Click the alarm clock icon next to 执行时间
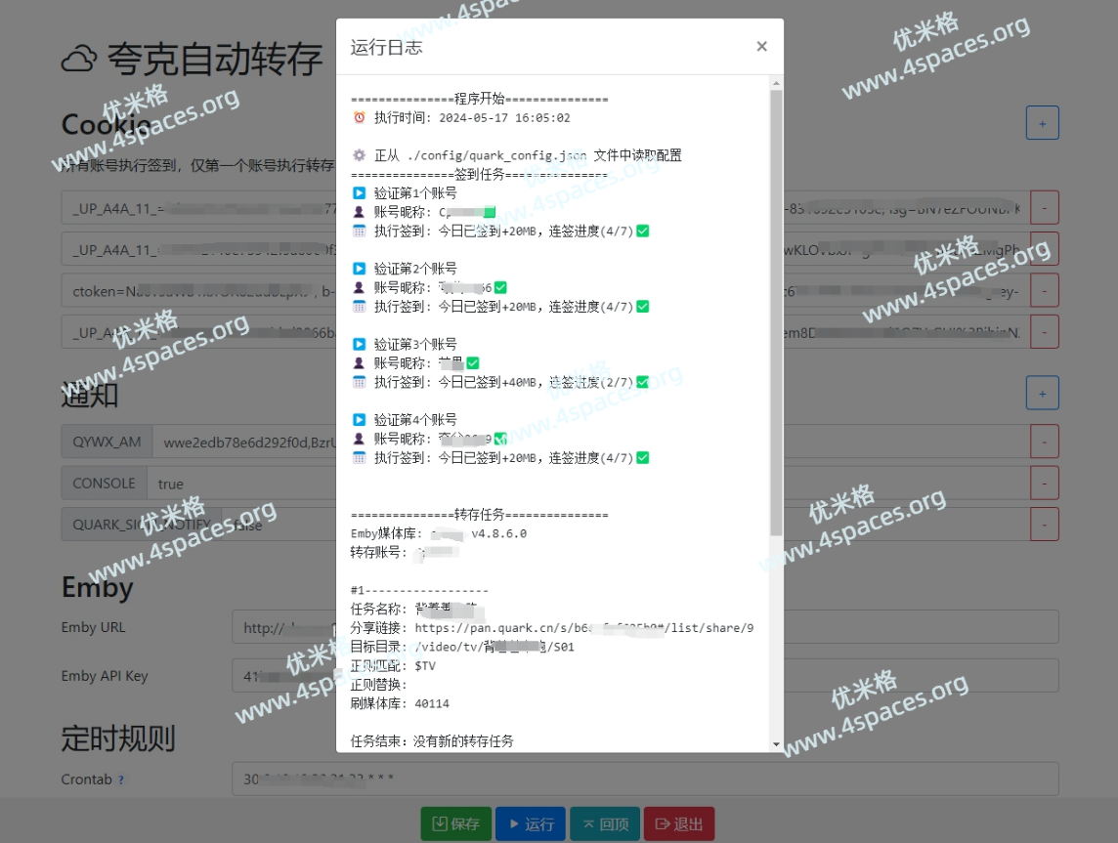 359,117
